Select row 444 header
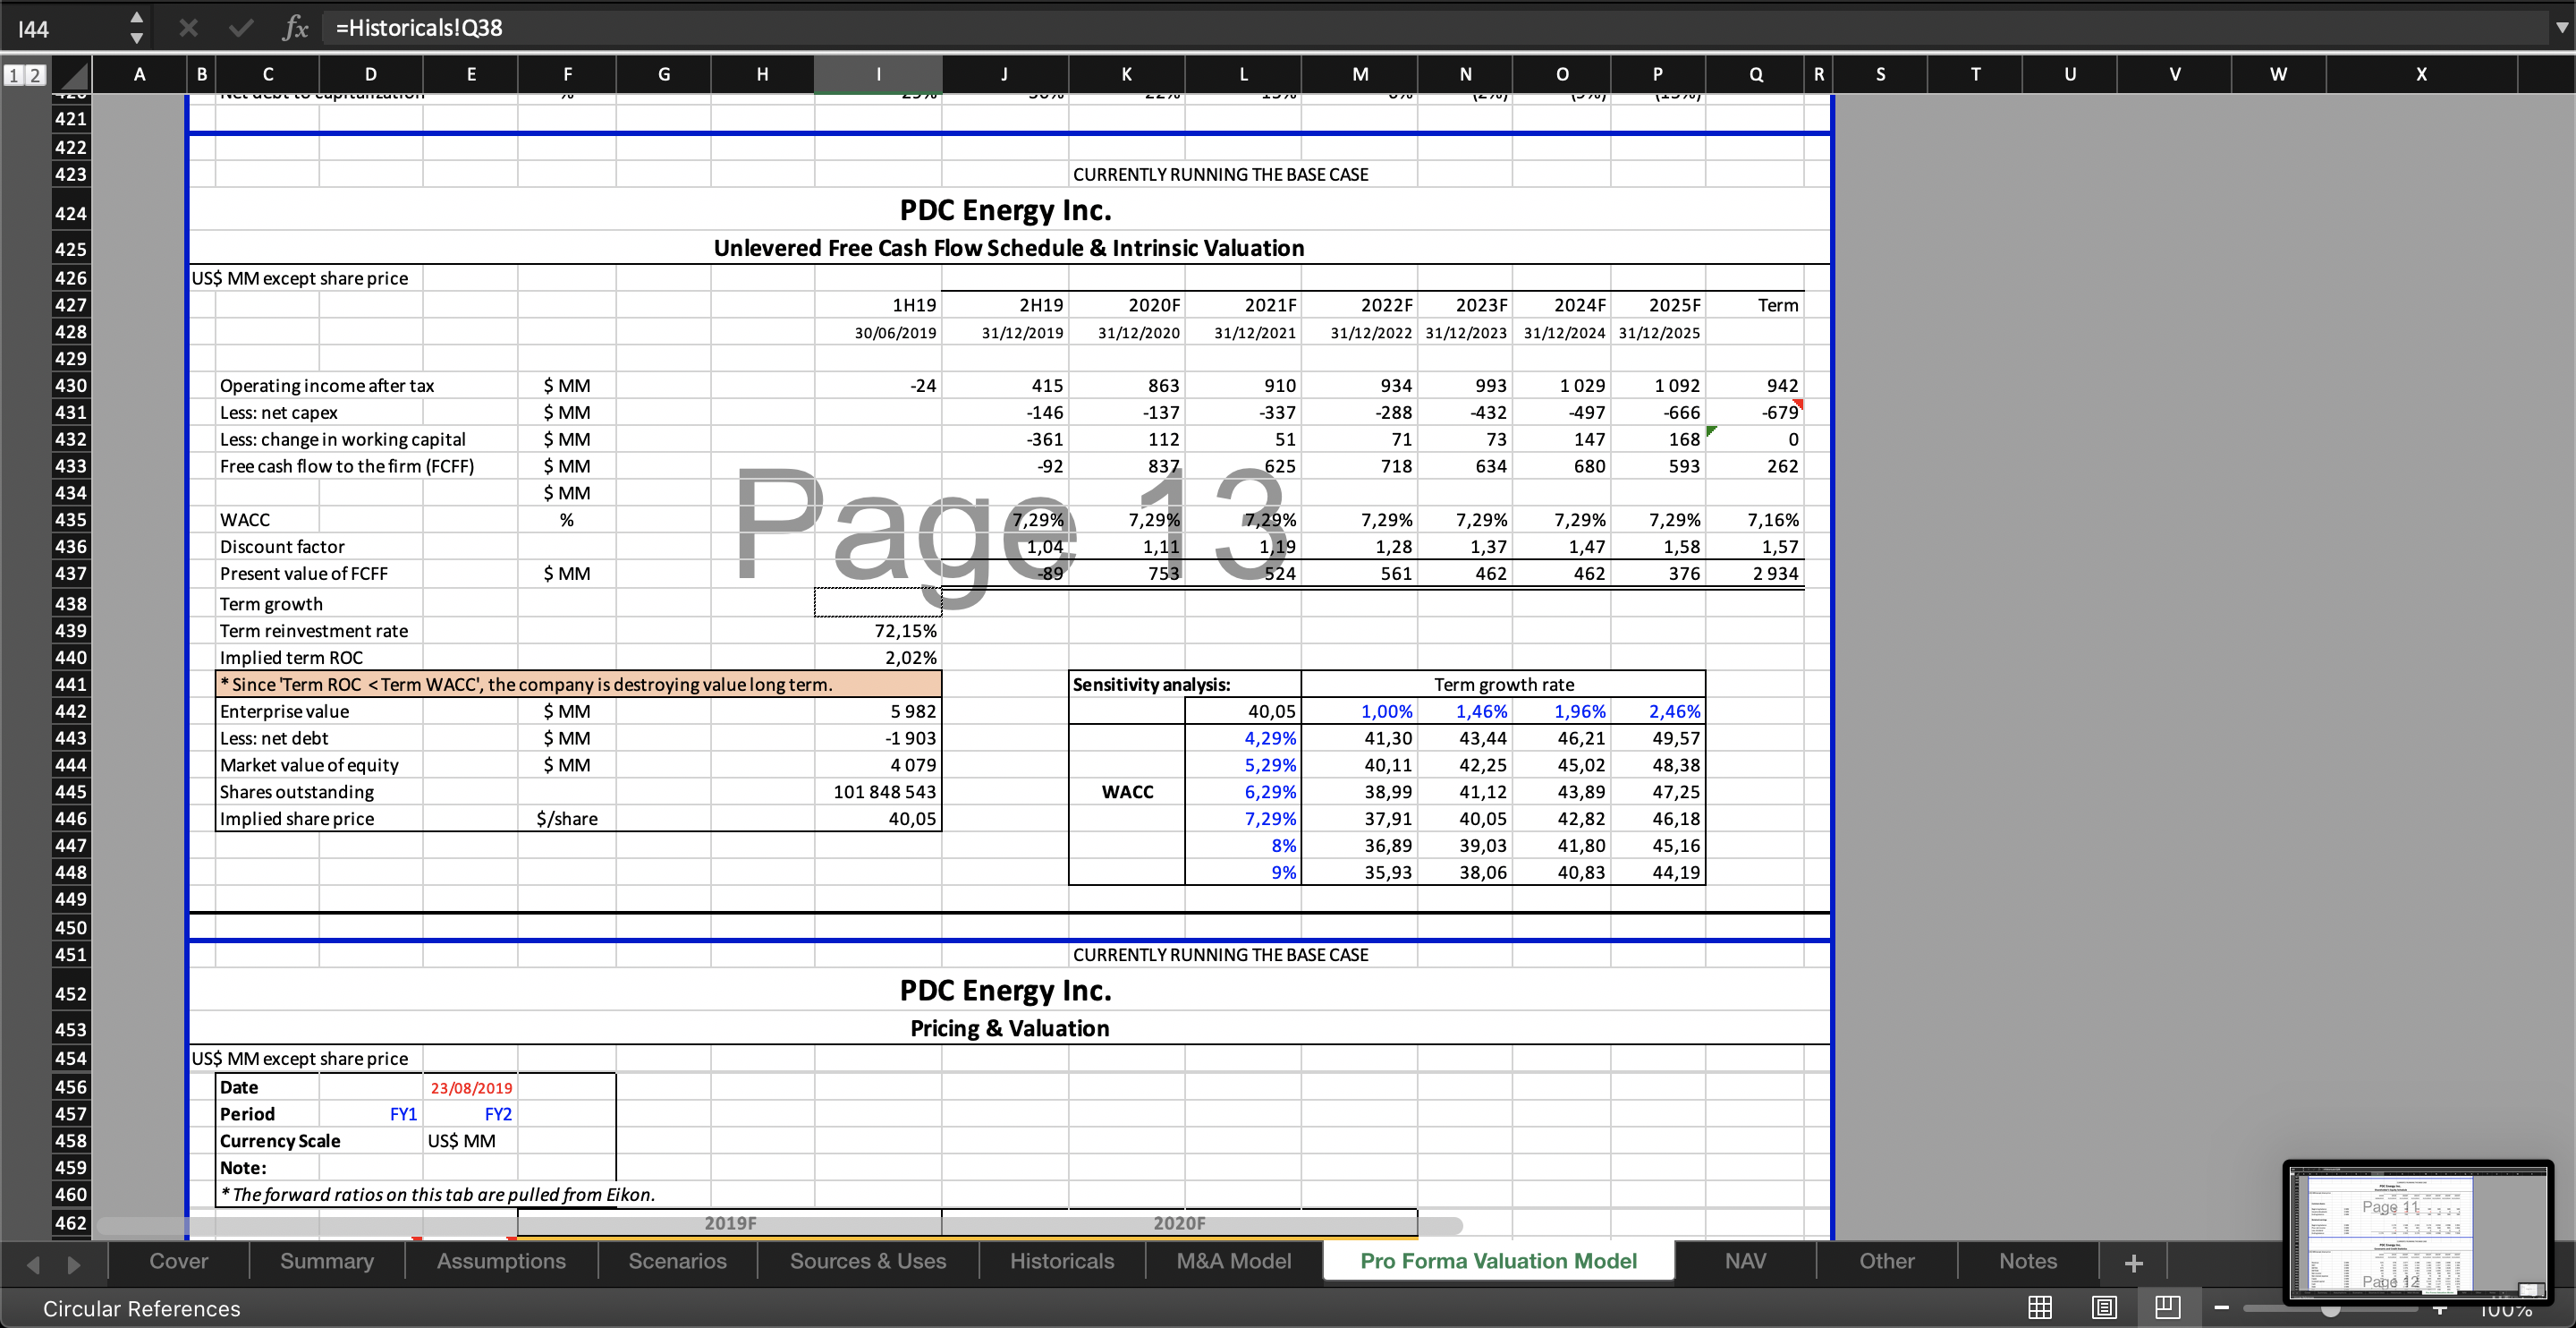This screenshot has height=1328, width=2576. tap(70, 764)
